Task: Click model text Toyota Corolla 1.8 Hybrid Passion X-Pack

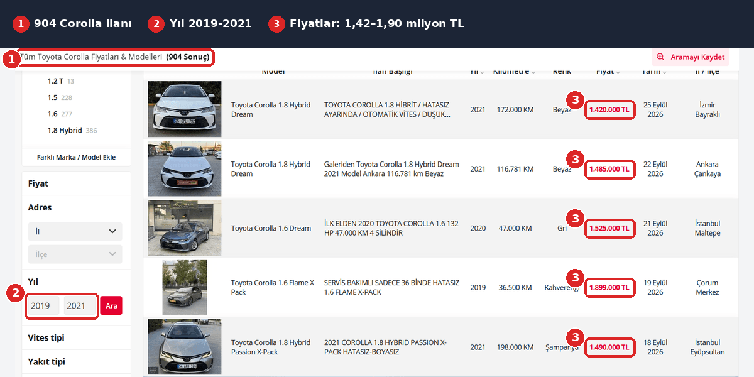Action: [271, 347]
